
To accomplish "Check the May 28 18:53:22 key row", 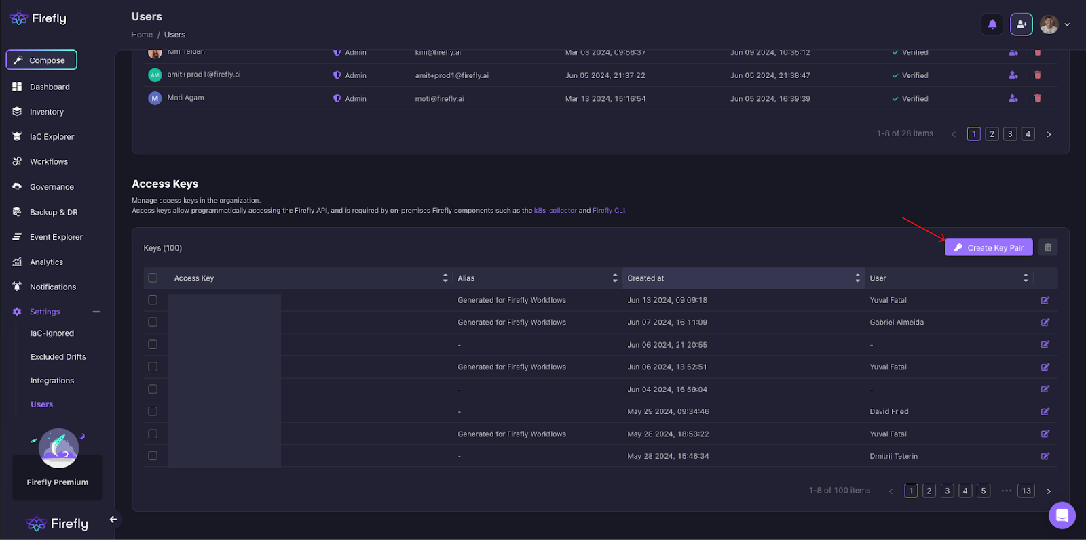I will 153,434.
